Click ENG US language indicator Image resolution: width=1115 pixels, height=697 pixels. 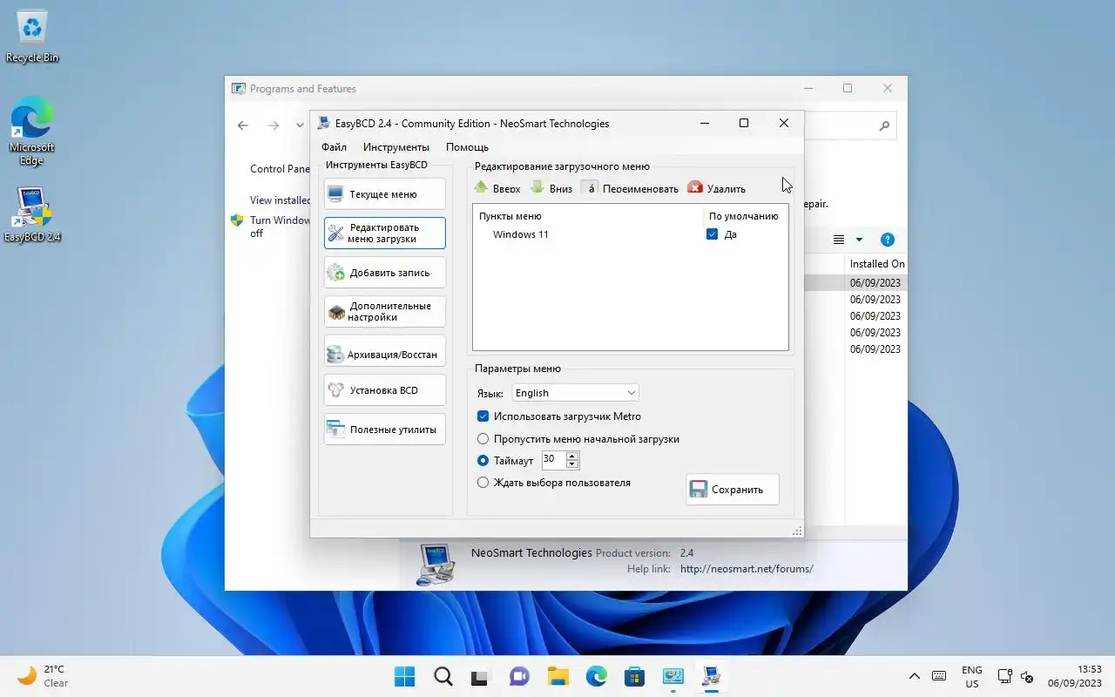[971, 676]
